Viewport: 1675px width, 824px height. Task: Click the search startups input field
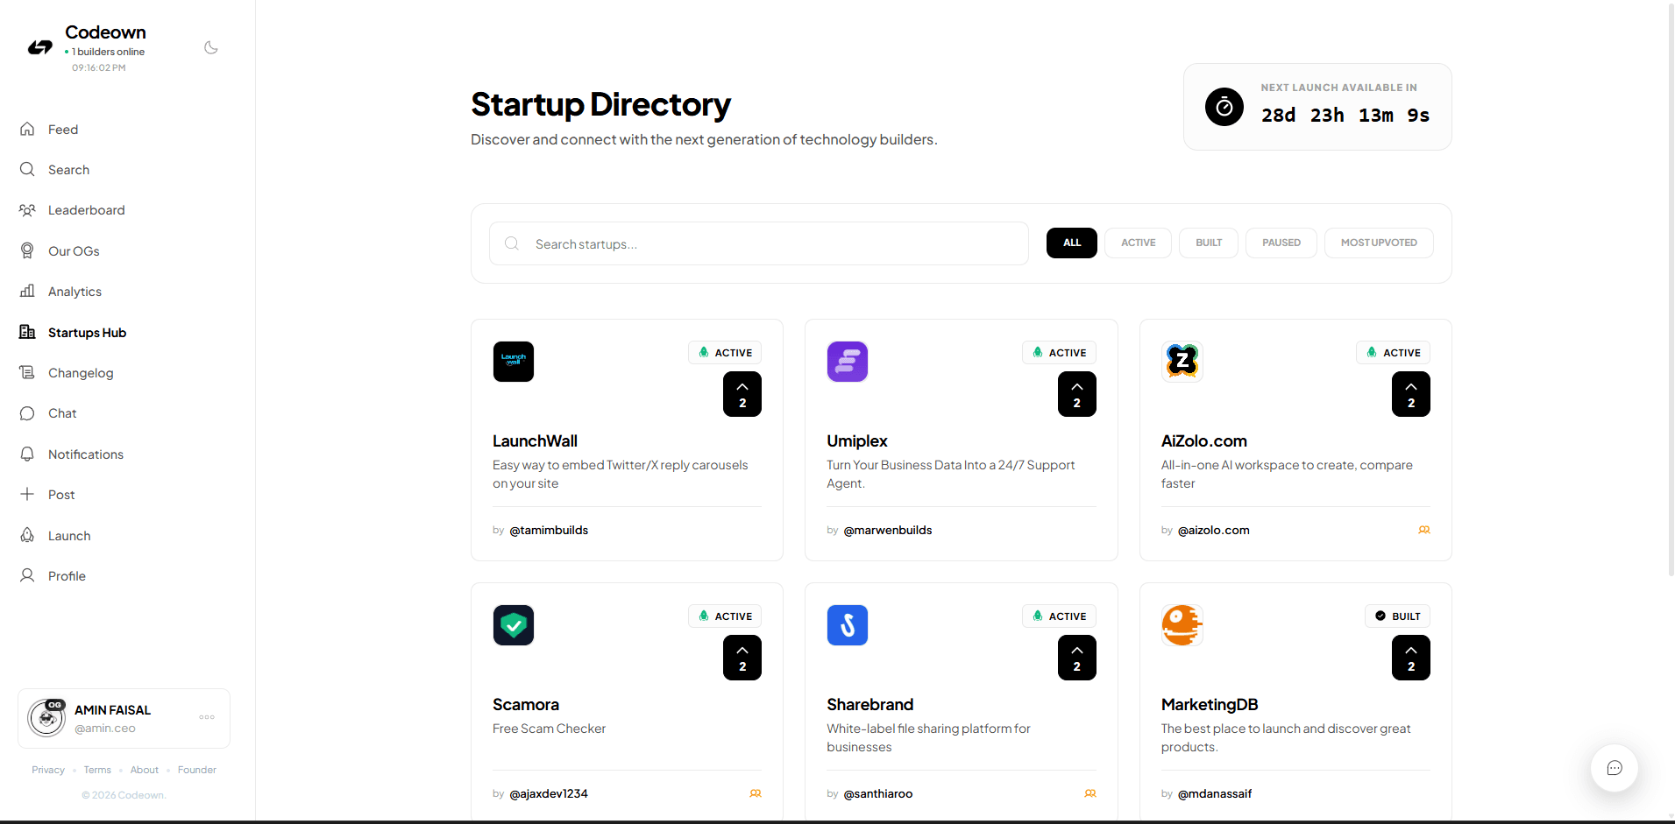[759, 243]
